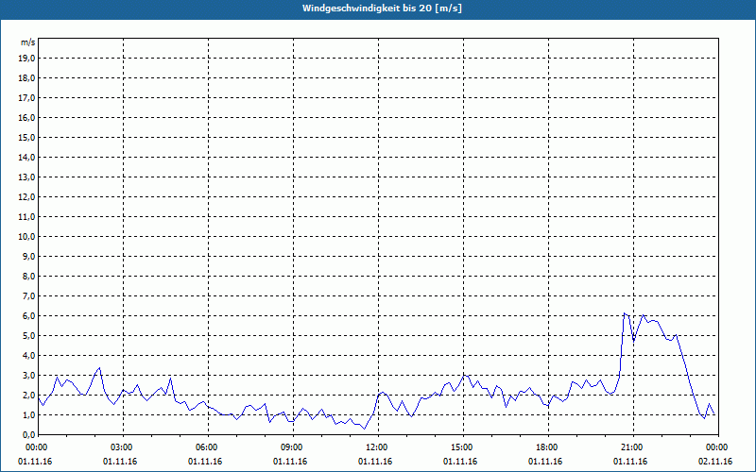Click the 'm/s' unit label
The image size is (756, 472).
click(x=27, y=42)
